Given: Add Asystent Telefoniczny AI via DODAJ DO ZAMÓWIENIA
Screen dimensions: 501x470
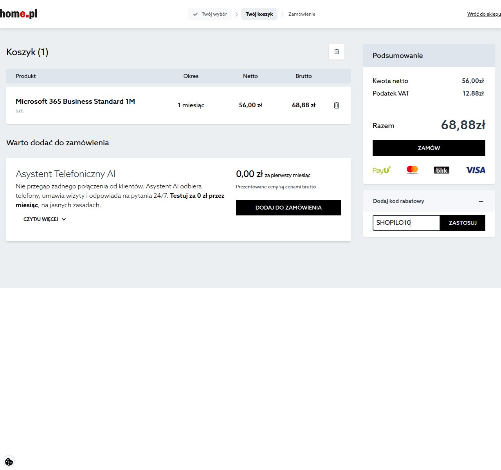Looking at the screenshot, I should (288, 208).
